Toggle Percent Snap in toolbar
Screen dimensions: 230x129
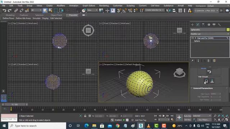coord(130,10)
